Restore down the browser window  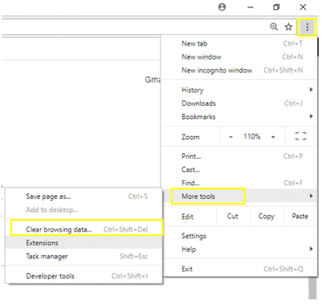point(276,7)
